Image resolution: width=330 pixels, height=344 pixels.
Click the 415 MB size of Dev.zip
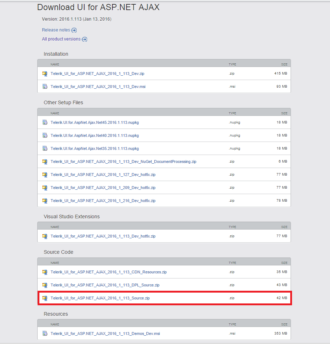pos(280,74)
